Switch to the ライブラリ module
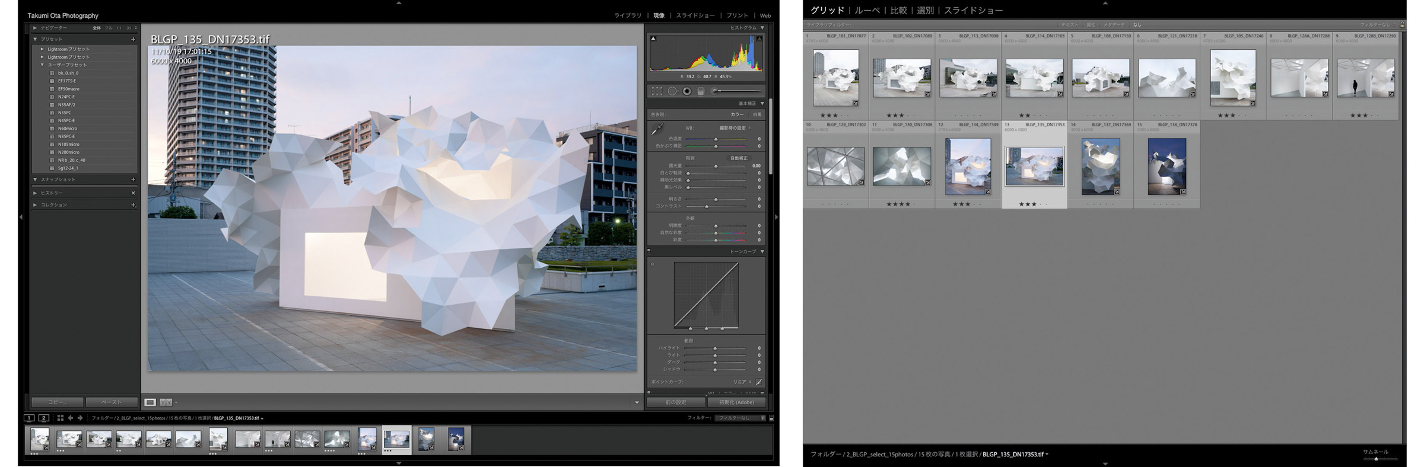This screenshot has height=467, width=1424. click(x=627, y=15)
